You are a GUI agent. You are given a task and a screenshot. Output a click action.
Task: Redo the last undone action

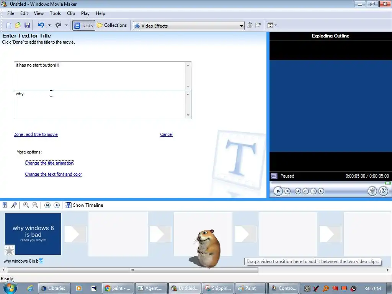pyautogui.click(x=59, y=25)
